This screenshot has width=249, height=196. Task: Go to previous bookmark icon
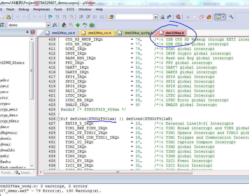(x=57, y=17)
